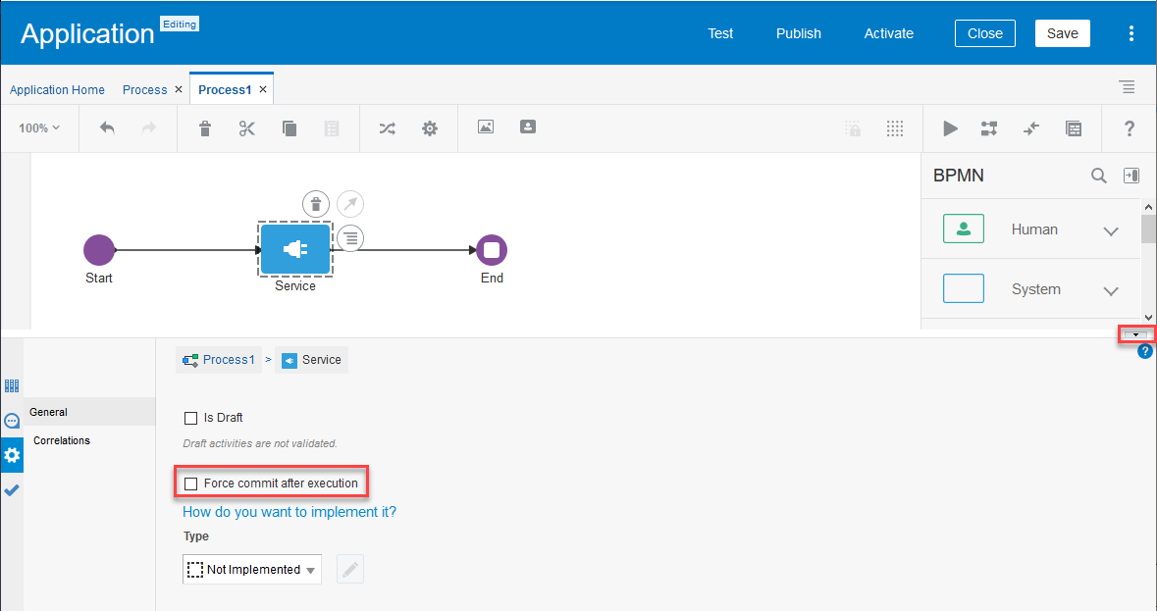Click the data table toolbar icon
Viewport: 1157px width, 611px height.
click(1074, 128)
